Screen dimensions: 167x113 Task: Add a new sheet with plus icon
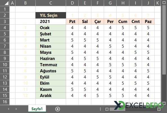pyautogui.click(x=58, y=109)
